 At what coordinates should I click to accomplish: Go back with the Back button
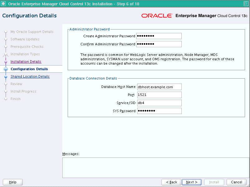pos(171,182)
